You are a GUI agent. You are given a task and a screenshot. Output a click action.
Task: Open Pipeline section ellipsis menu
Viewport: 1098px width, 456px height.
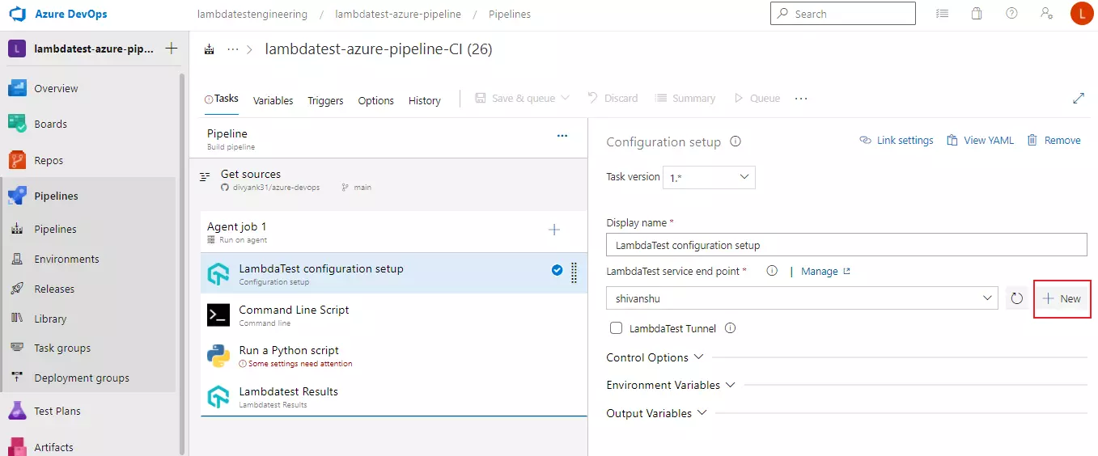coord(562,136)
